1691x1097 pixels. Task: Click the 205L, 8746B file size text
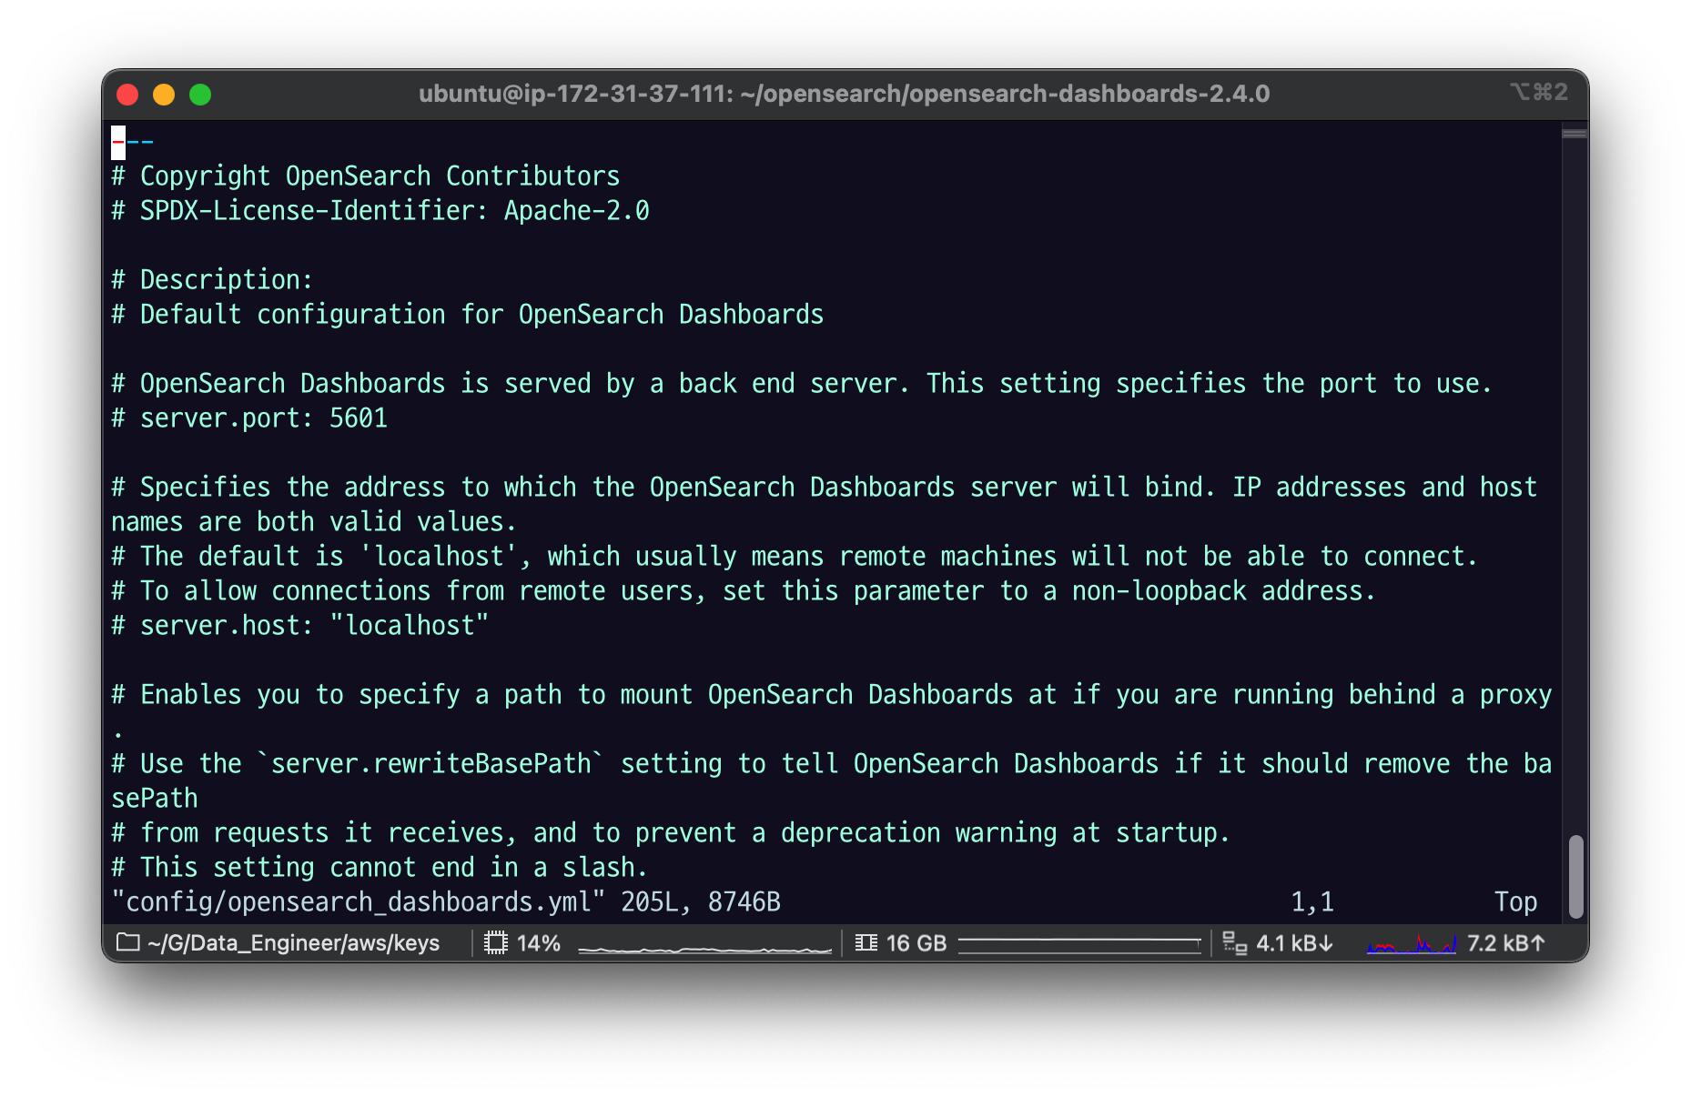point(701,901)
